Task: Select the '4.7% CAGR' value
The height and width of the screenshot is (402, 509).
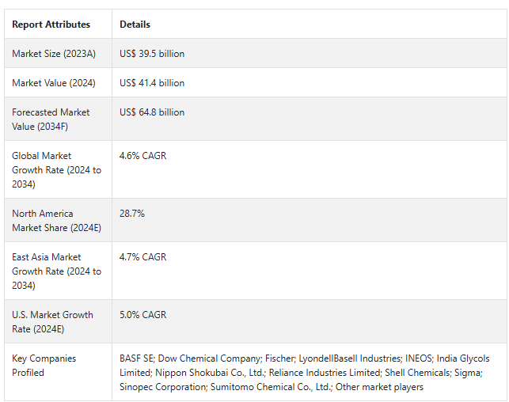Action: point(142,257)
